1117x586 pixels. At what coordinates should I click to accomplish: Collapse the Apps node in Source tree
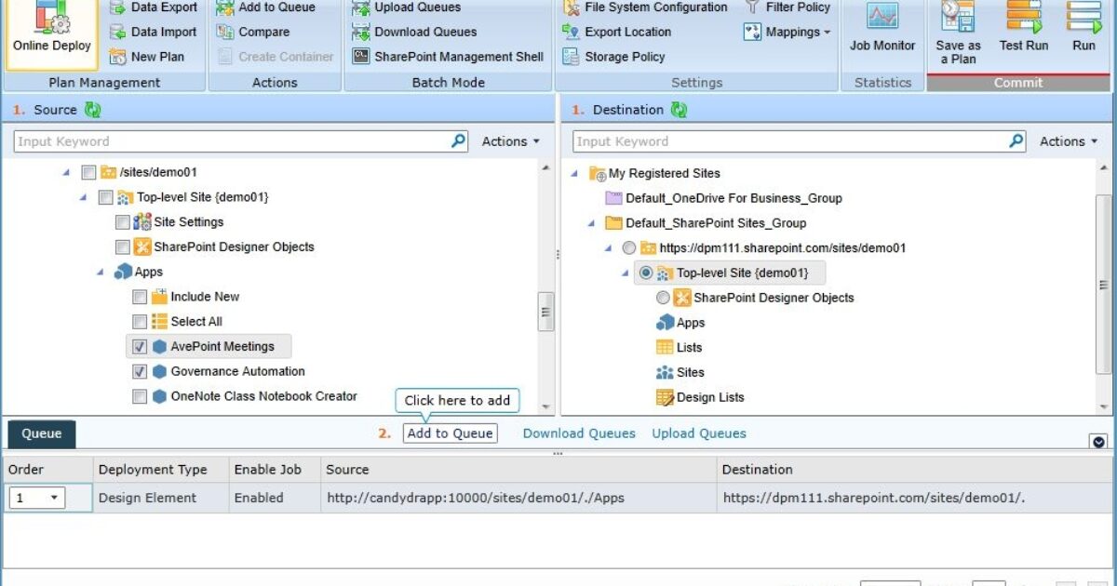tap(101, 271)
